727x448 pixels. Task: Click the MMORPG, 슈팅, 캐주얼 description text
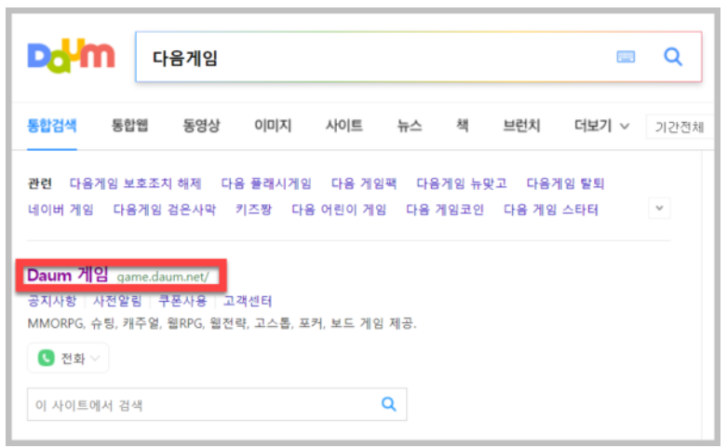[x=222, y=323]
